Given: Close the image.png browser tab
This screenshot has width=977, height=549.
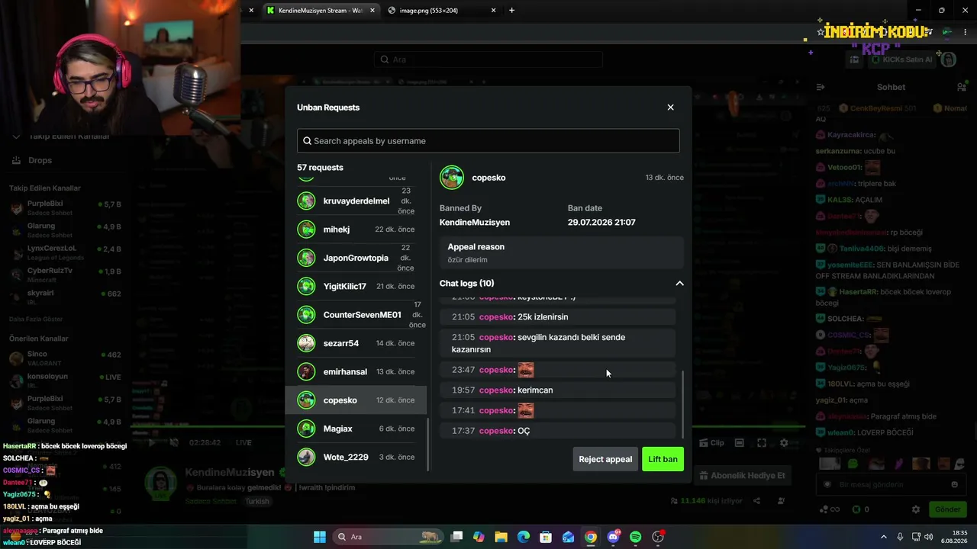Looking at the screenshot, I should point(494,11).
